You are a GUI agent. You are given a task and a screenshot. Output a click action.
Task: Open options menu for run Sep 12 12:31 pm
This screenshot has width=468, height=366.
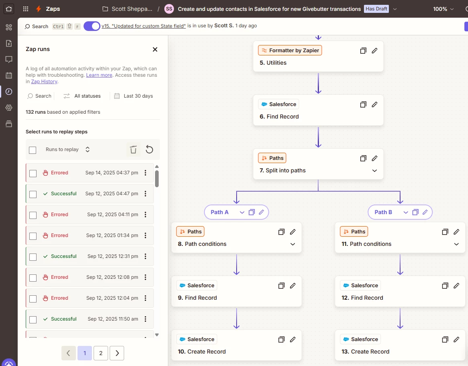tap(145, 256)
